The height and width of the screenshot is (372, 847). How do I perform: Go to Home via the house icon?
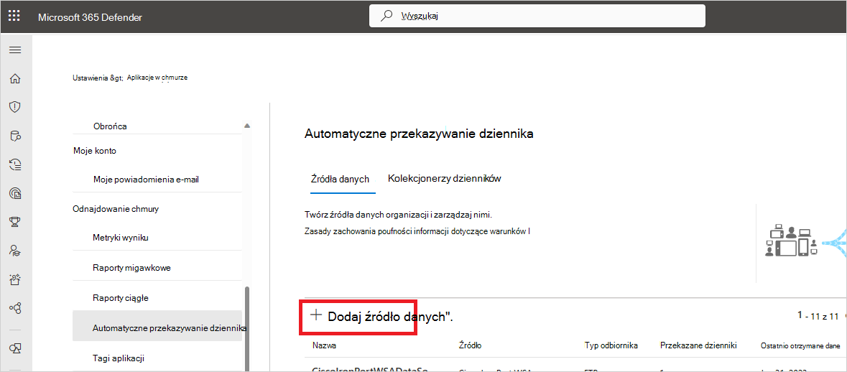pyautogui.click(x=15, y=79)
